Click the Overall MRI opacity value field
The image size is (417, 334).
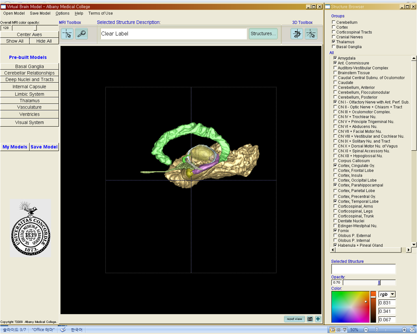click(x=6, y=28)
